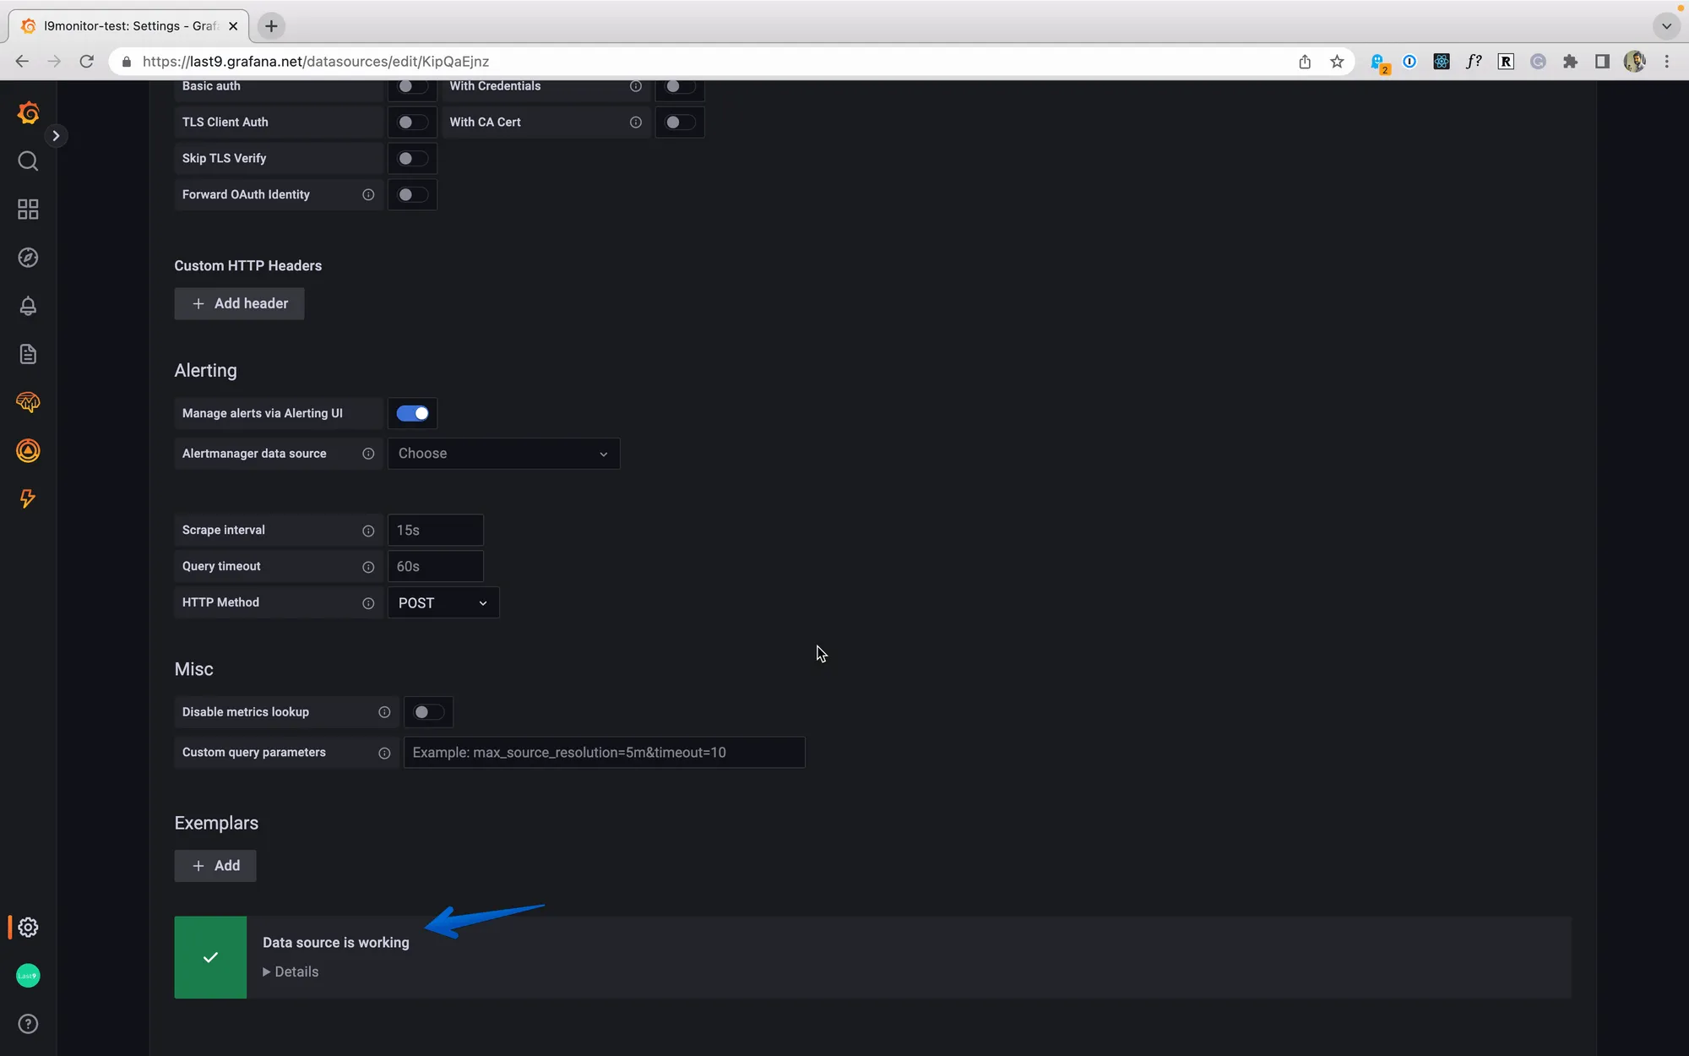Click the Add exemplar button
Viewport: 1689px width, 1056px height.
(215, 866)
